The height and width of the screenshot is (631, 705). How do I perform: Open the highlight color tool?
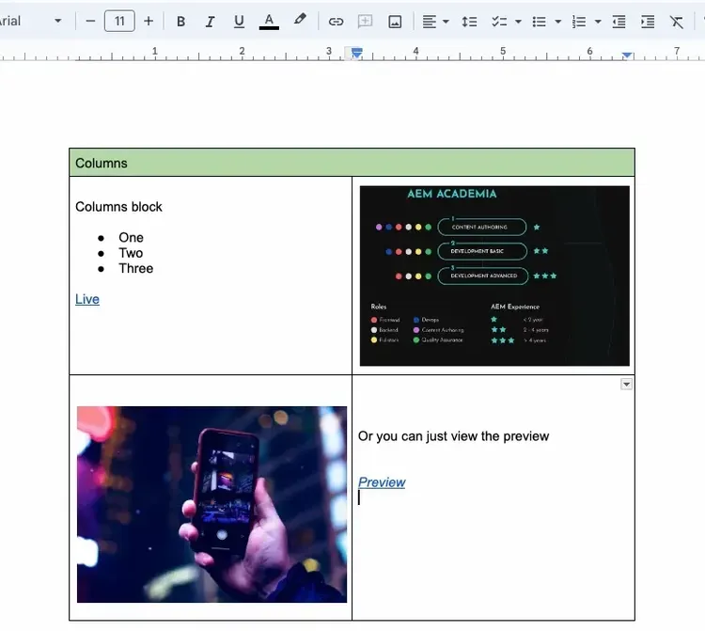[x=300, y=21]
